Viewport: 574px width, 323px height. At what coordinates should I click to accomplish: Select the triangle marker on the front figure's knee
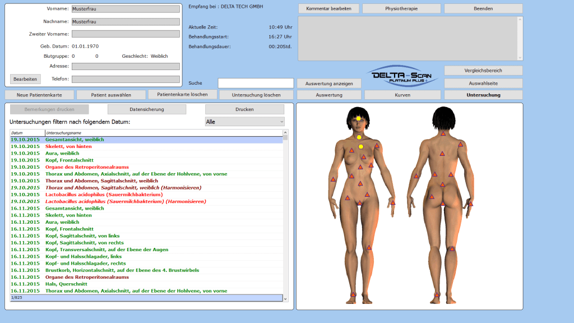point(369,247)
